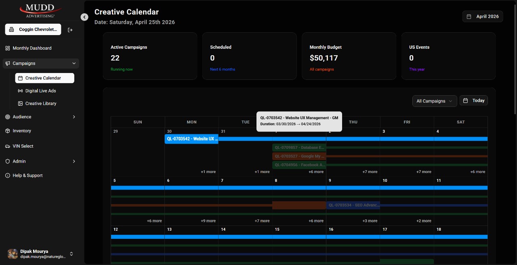Image resolution: width=517 pixels, height=265 pixels.
Task: Click the logout icon beside Coggin Chevrolet
Action: point(69,29)
